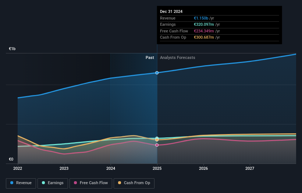Click the Dec 31 2024 tooltip date
This screenshot has width=302, height=193.
coord(171,11)
